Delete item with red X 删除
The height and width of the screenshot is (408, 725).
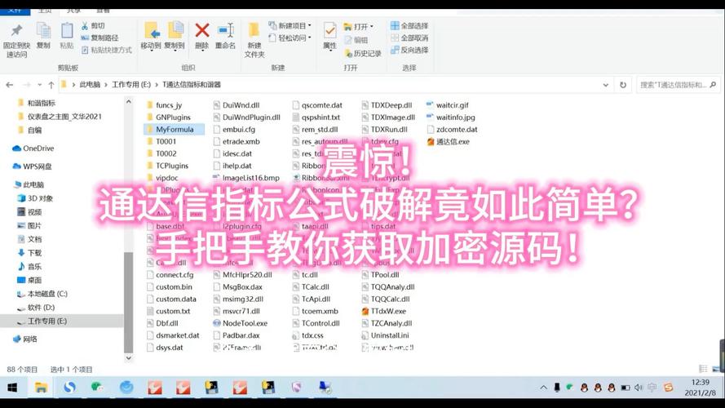pos(201,36)
